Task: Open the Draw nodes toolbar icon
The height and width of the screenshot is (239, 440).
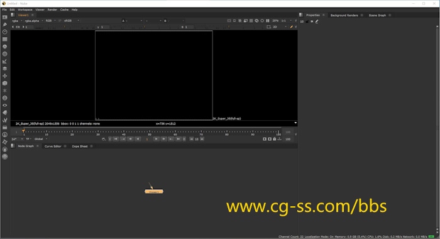Action: [x=5, y=25]
